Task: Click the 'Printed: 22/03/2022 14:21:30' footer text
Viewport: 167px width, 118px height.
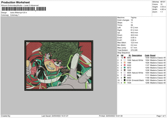Action: point(111,116)
